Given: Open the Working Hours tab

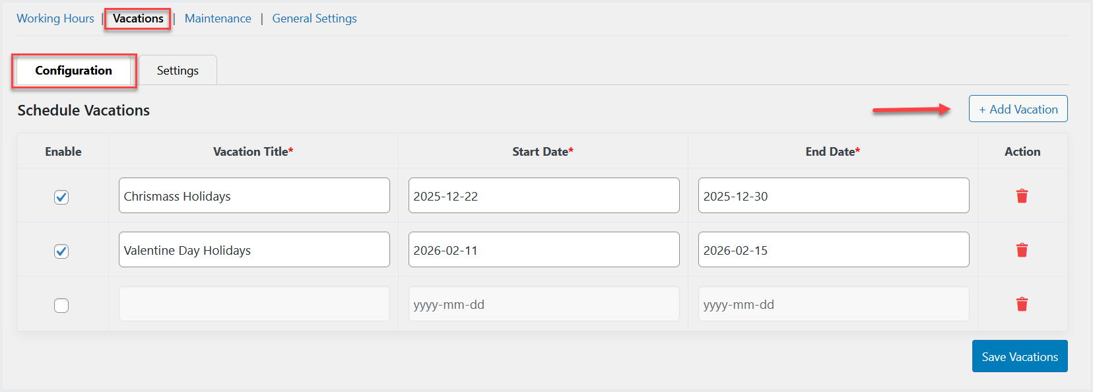Looking at the screenshot, I should pos(55,18).
